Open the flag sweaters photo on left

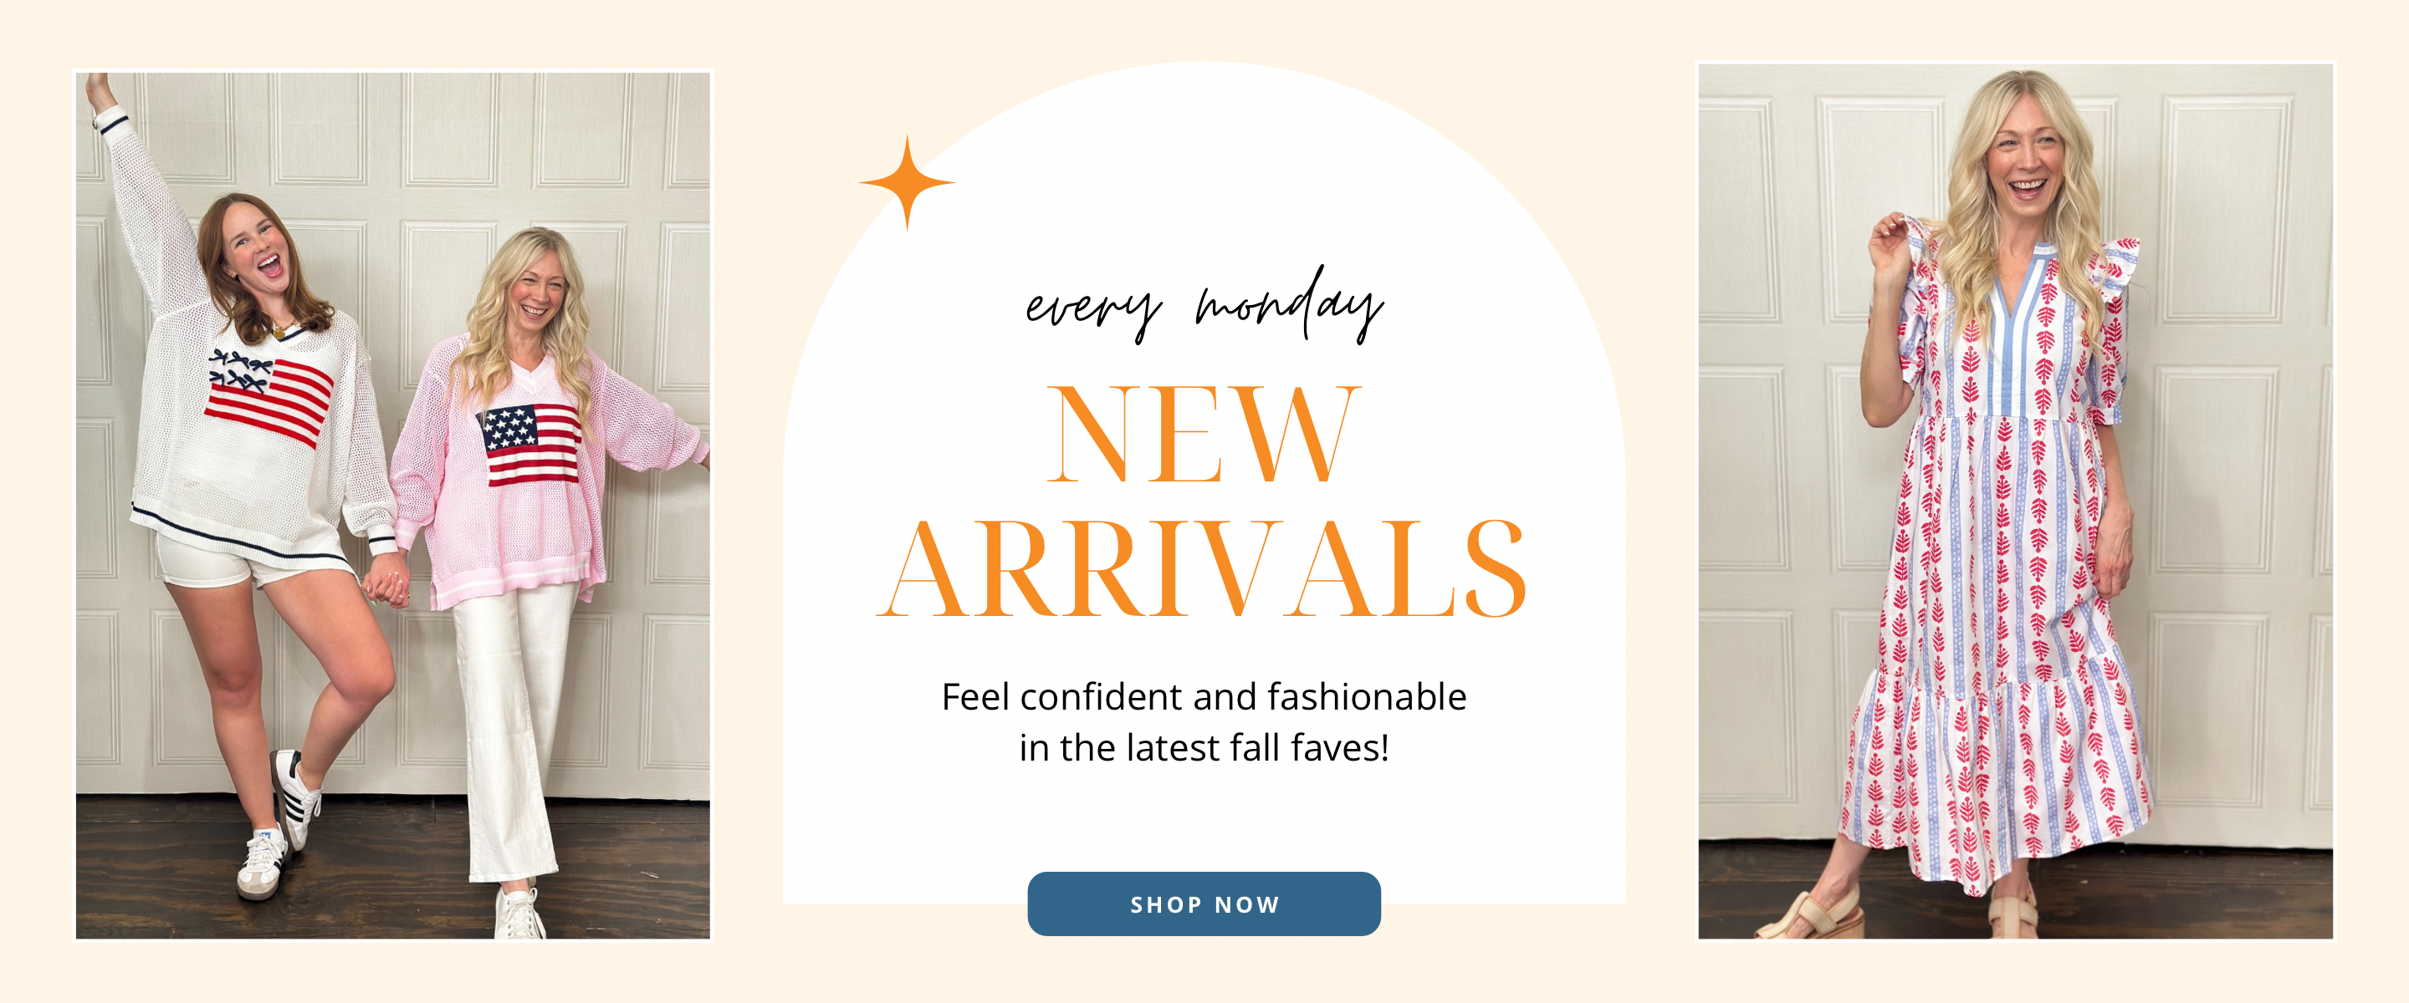pyautogui.click(x=393, y=505)
